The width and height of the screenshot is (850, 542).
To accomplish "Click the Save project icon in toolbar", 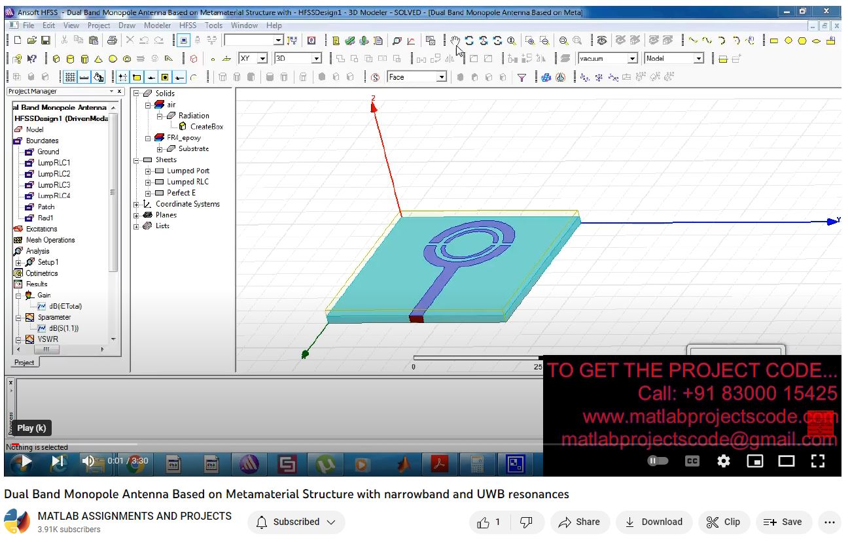I will pos(46,41).
